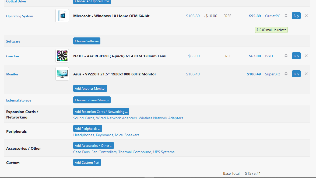Image resolution: width=316 pixels, height=178 pixels.
Task: Open Add Peripherals menu
Action: pyautogui.click(x=87, y=128)
